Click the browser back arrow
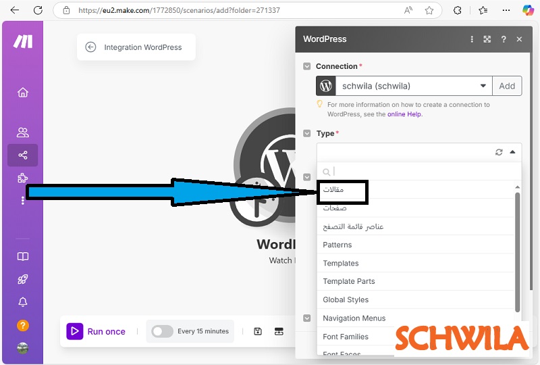This screenshot has width=540, height=365. point(15,10)
